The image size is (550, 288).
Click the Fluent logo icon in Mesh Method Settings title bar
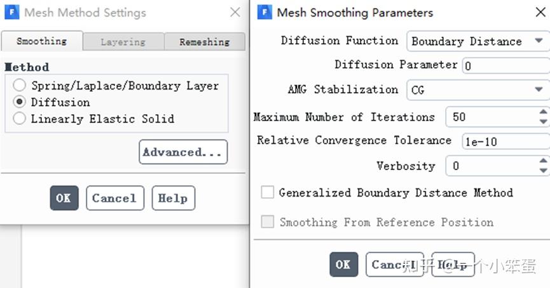(12, 12)
